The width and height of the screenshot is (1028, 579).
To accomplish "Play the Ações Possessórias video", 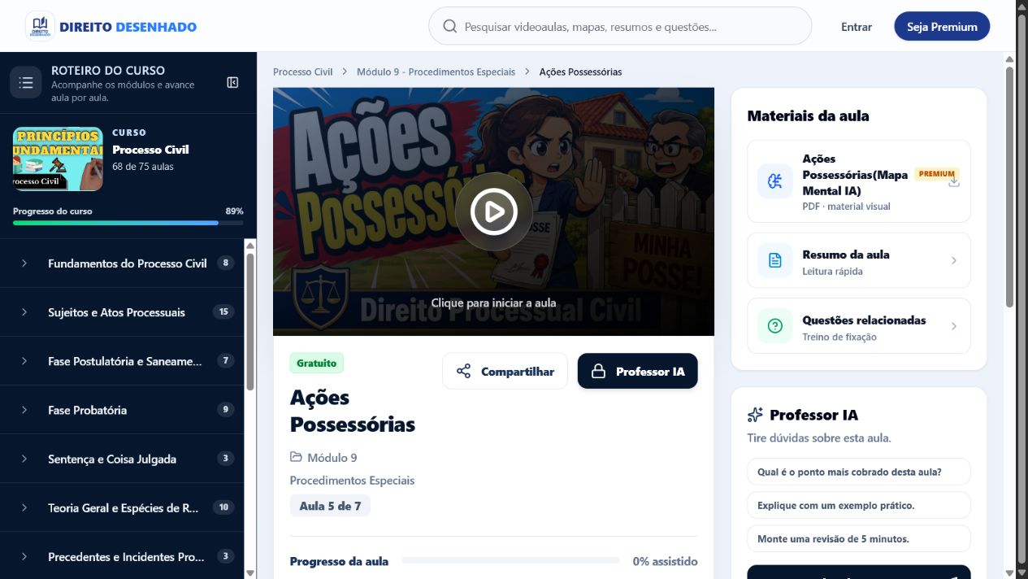I will pos(493,211).
